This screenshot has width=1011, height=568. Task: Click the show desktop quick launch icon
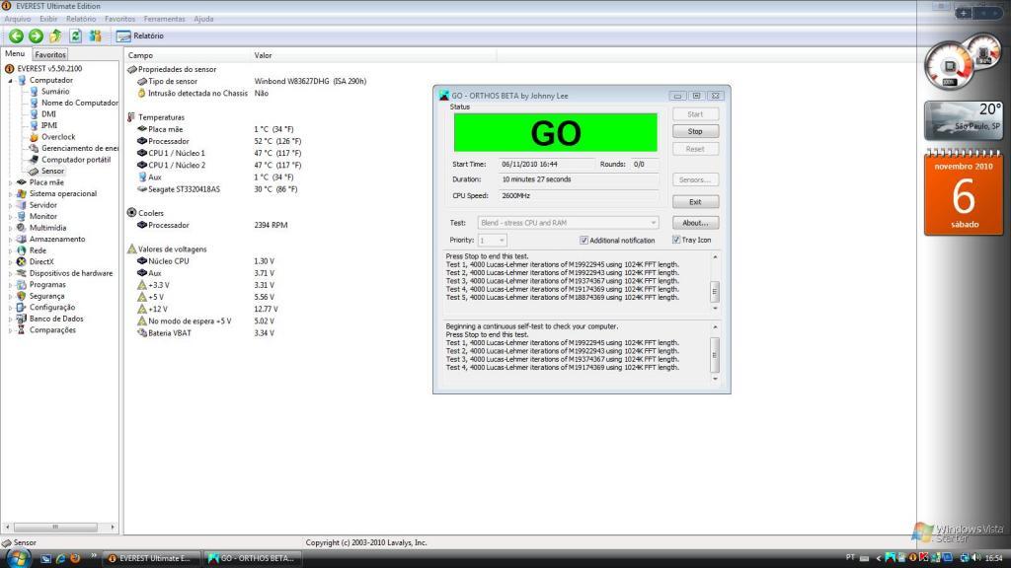pyautogui.click(x=45, y=558)
